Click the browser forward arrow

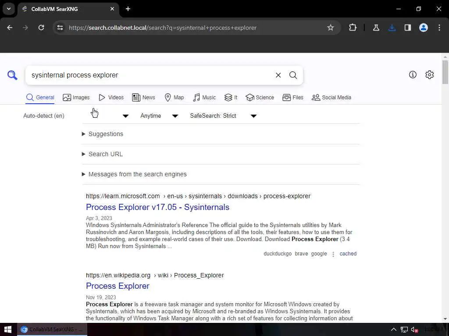click(x=25, y=28)
